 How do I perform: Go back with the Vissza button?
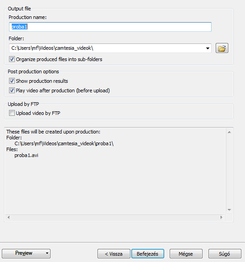pos(114,254)
